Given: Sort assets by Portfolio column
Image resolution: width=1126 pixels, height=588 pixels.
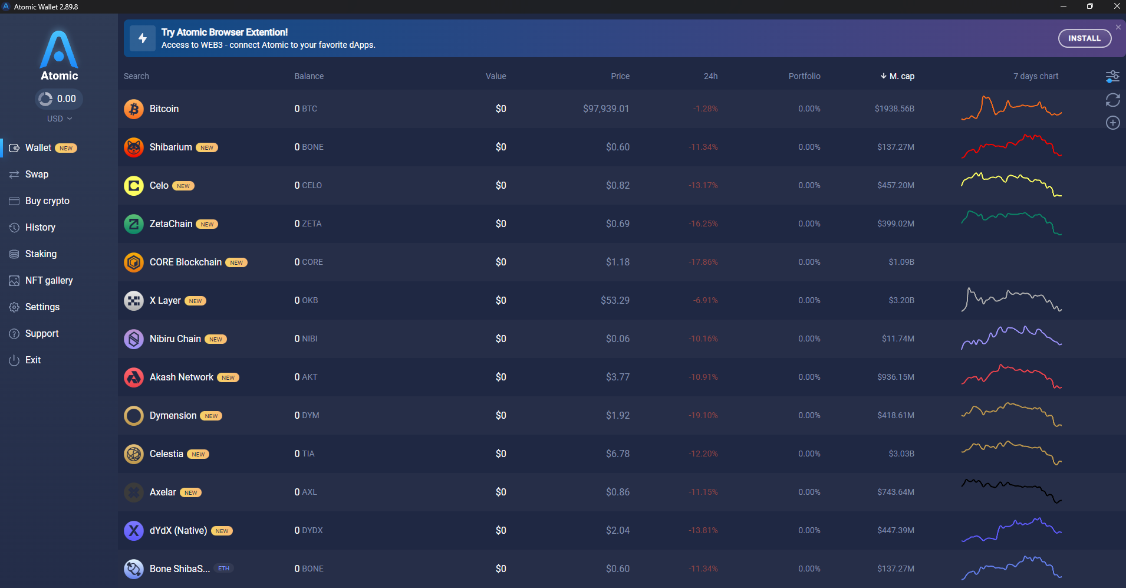Looking at the screenshot, I should pyautogui.click(x=804, y=76).
